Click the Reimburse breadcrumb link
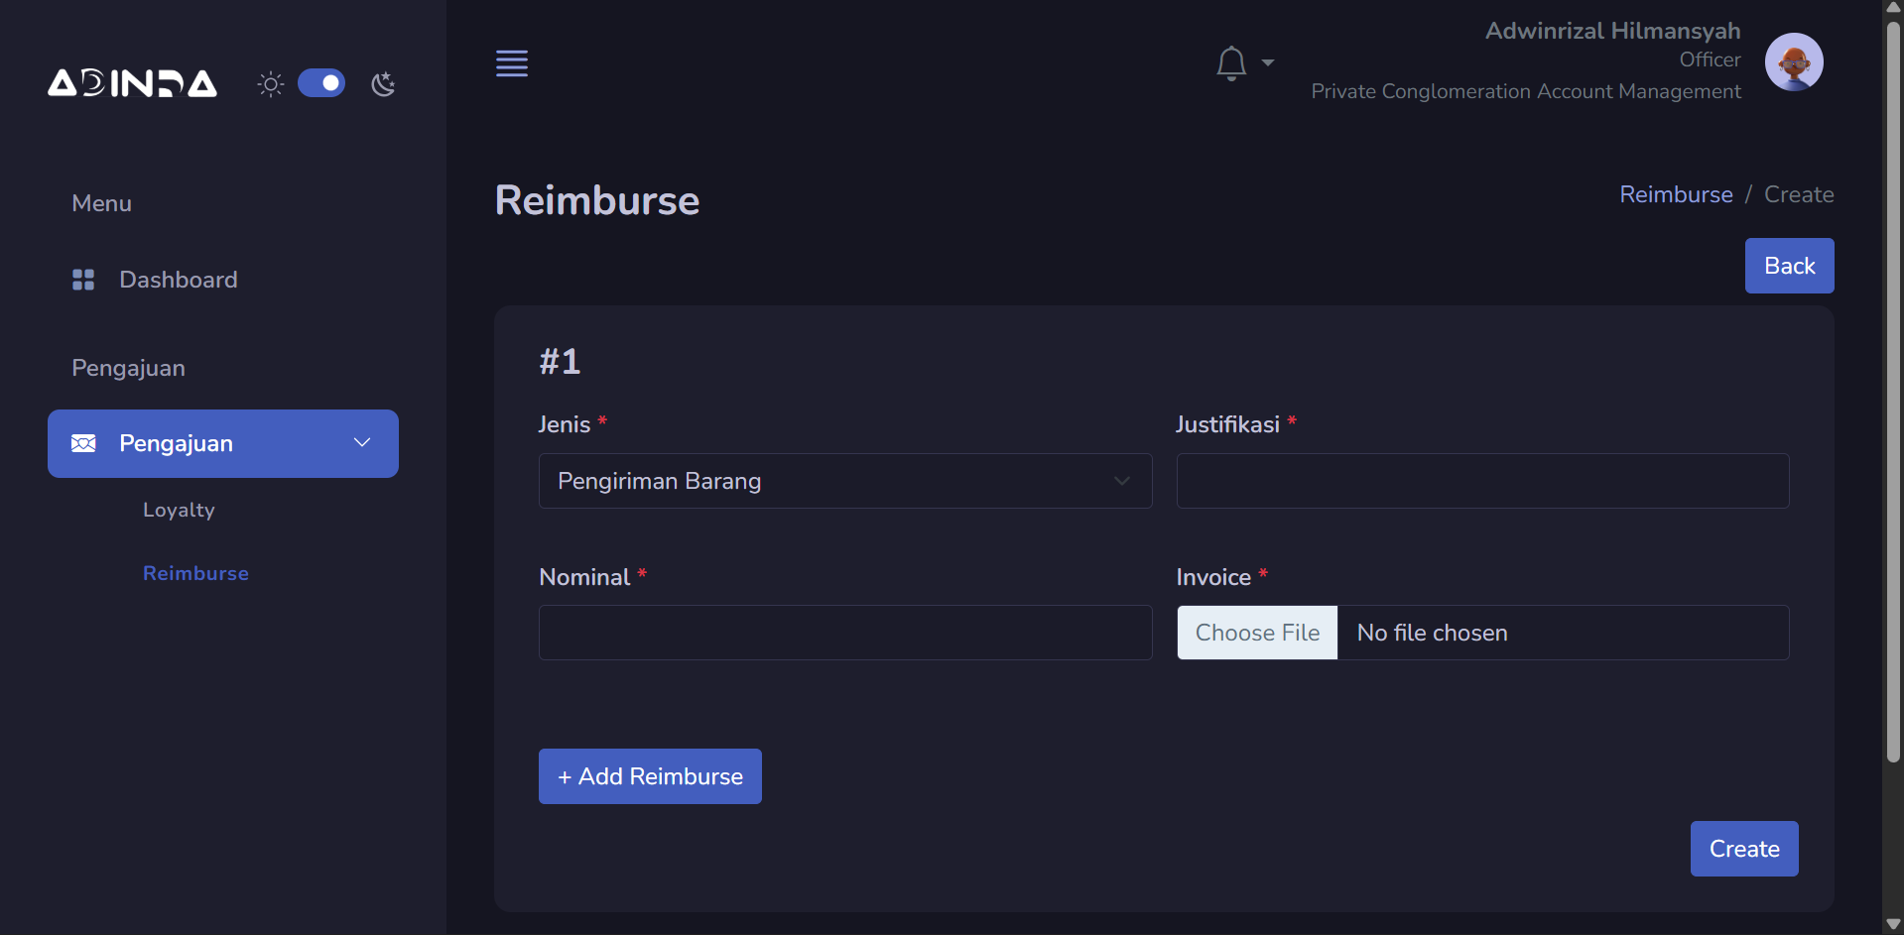The image size is (1904, 935). click(1676, 194)
